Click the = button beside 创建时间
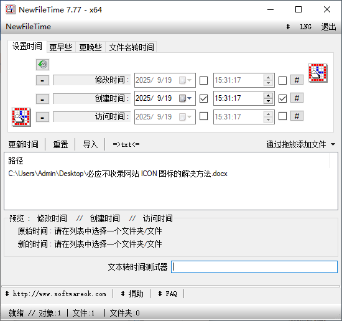 [x=42, y=99]
